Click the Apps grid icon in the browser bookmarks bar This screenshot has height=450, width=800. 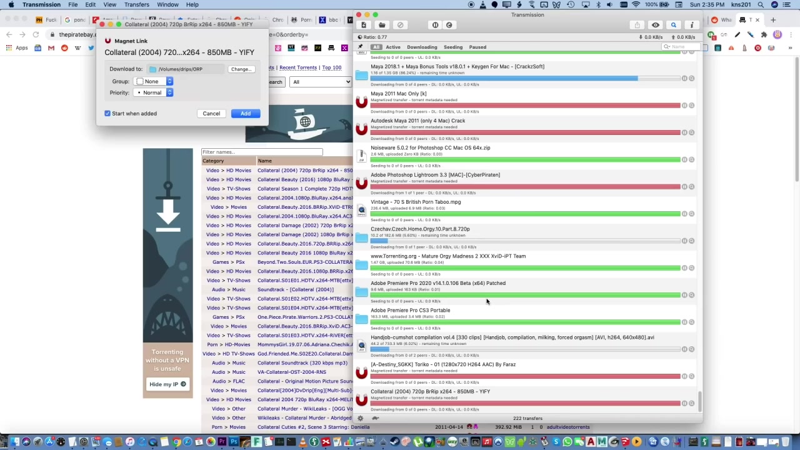[9, 48]
